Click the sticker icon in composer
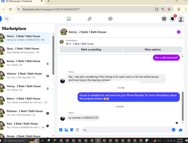188x143 pixels. click(72, 130)
